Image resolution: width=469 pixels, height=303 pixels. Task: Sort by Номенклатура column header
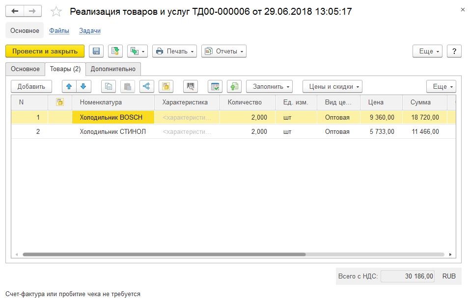coord(113,102)
